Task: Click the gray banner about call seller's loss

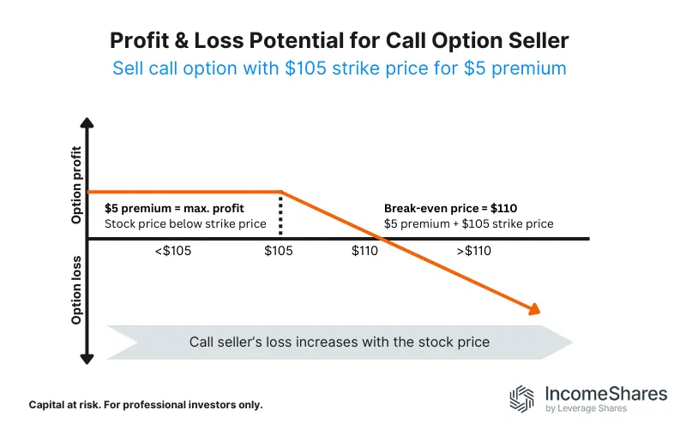Action: pos(339,342)
